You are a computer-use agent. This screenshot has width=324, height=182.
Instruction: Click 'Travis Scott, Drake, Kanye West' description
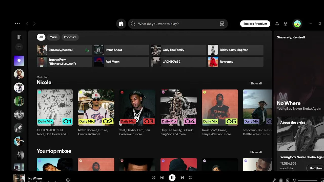216,132
